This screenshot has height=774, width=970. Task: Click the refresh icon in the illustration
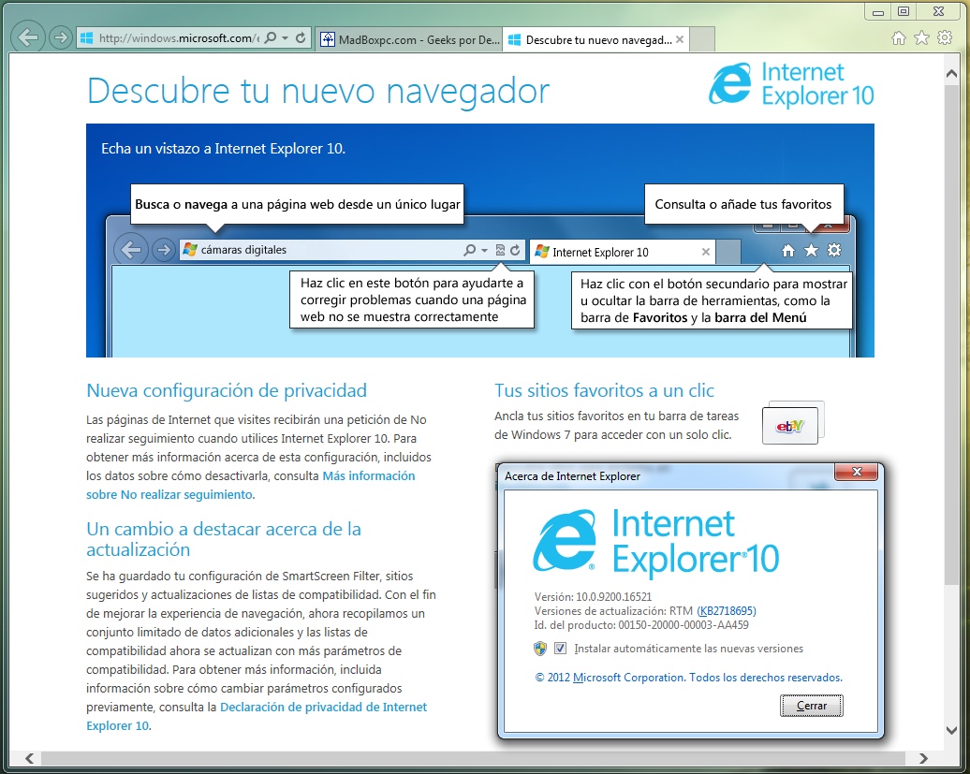click(x=515, y=250)
